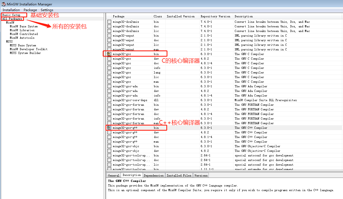Select the mingw32-gcc-objc bin checkbox
The image size is (343, 199).
pos(109,146)
